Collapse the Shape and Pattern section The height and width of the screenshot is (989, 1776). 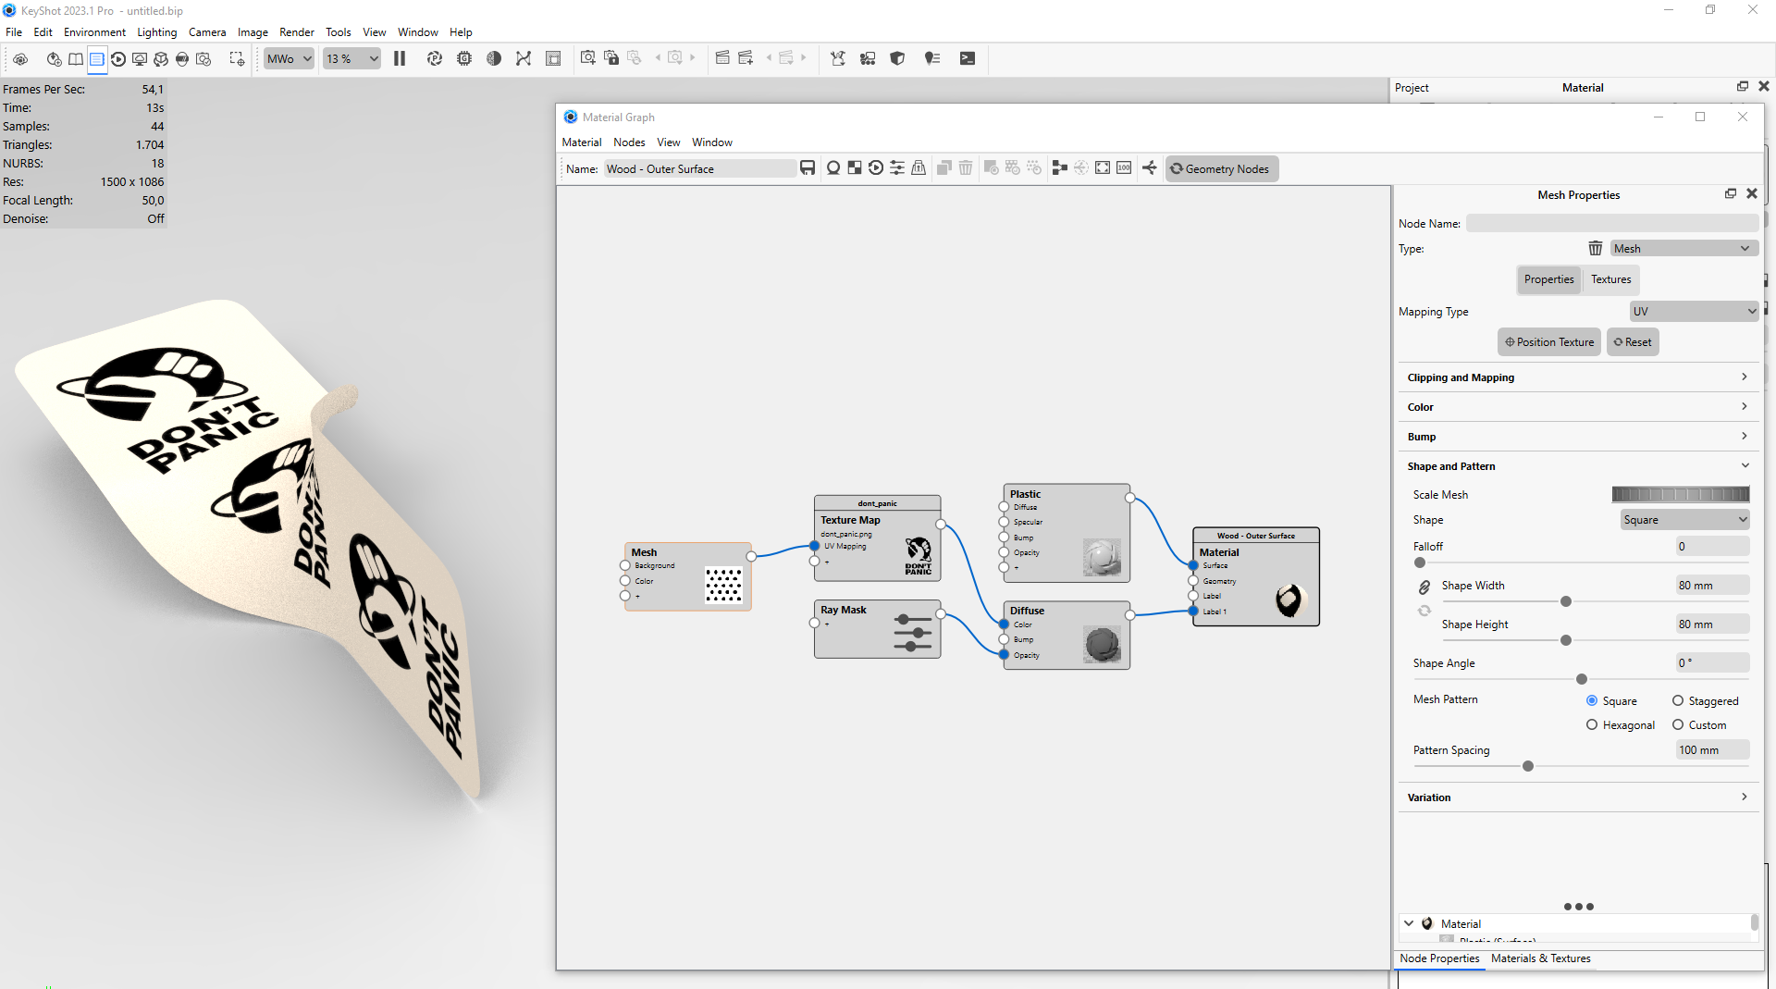pos(1578,466)
